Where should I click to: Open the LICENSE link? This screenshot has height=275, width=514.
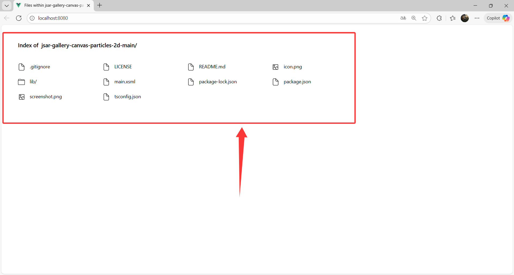[123, 67]
